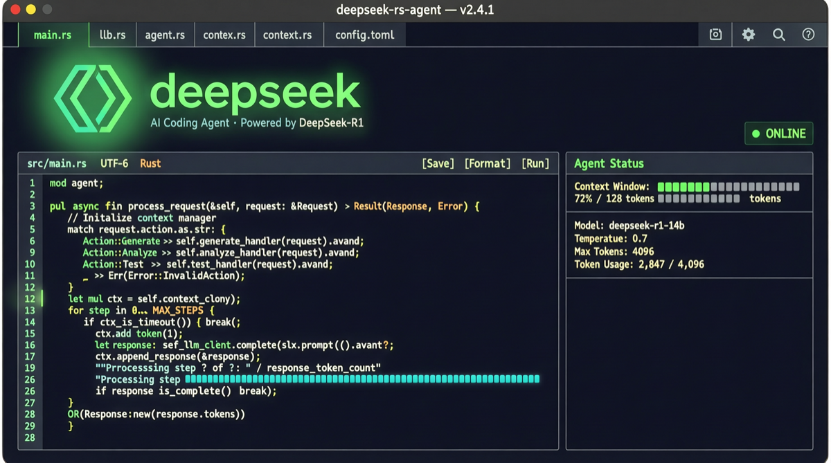Click the red close window button
Viewport: 831px width, 463px height.
[15, 10]
